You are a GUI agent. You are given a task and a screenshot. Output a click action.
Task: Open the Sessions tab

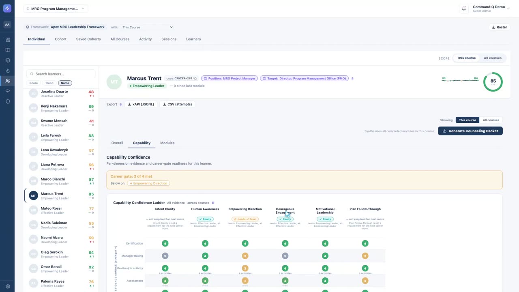(x=169, y=39)
